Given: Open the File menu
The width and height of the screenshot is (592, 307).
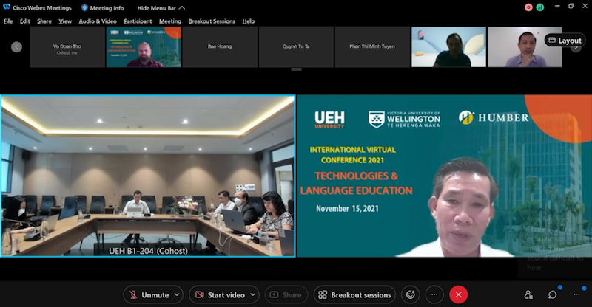Looking at the screenshot, I should pyautogui.click(x=8, y=21).
